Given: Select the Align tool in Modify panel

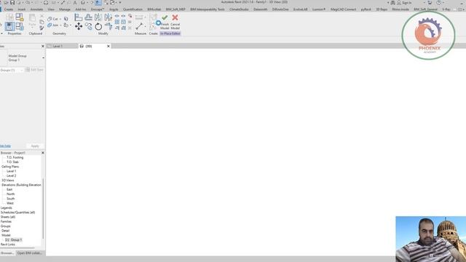Looking at the screenshot, I should [79, 17].
